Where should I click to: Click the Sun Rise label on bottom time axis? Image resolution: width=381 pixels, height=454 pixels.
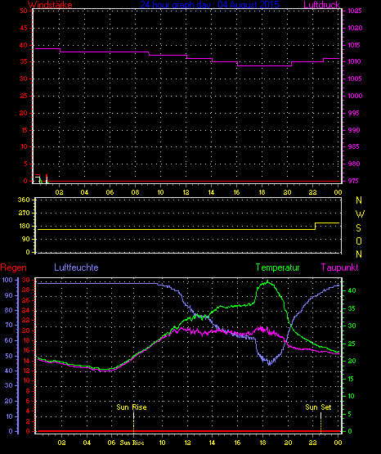(x=132, y=443)
